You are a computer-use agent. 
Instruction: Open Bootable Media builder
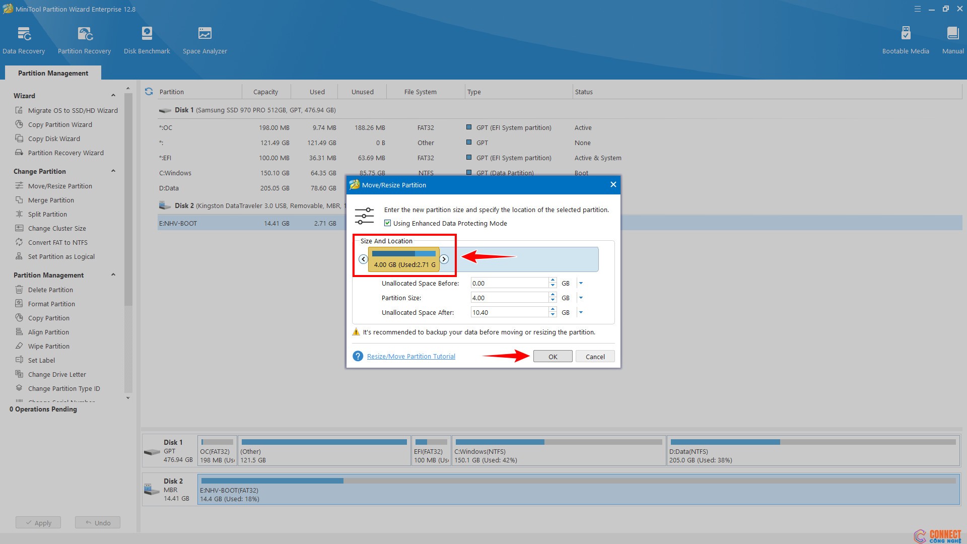(x=906, y=41)
